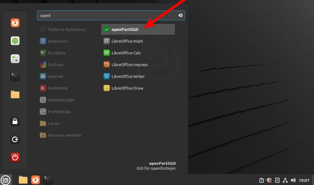Click the Linux Mint menu button on panel
Viewport: 314px width, 185px height.
[6, 180]
